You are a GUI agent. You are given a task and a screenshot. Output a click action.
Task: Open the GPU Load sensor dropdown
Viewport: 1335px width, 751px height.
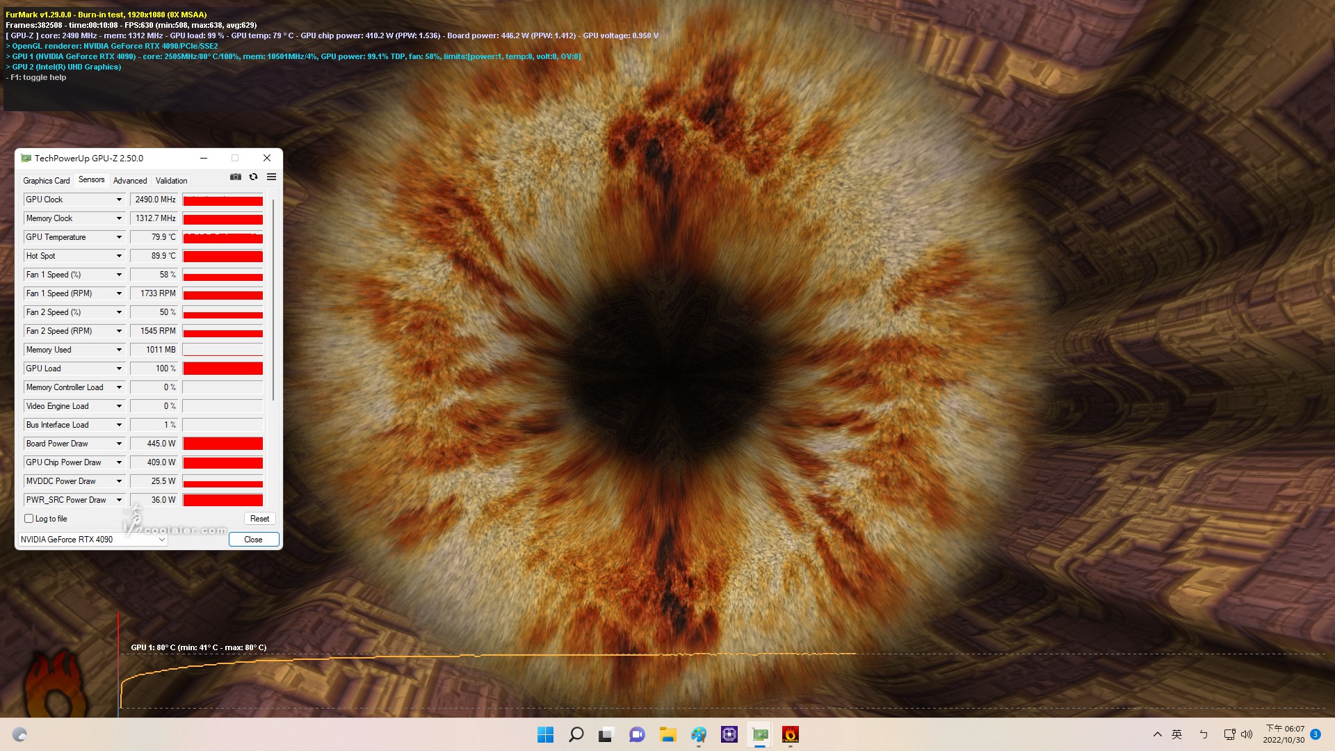[x=119, y=369]
